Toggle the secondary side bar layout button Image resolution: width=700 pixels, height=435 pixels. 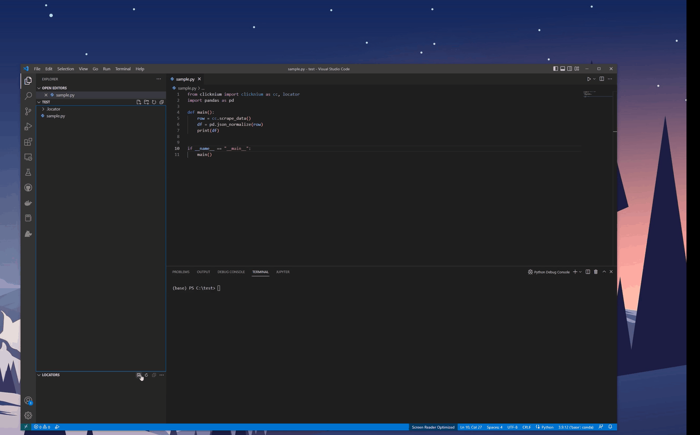[x=569, y=69]
